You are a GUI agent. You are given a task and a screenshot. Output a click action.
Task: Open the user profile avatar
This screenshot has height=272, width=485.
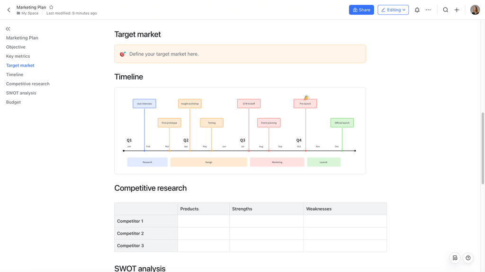tap(475, 10)
